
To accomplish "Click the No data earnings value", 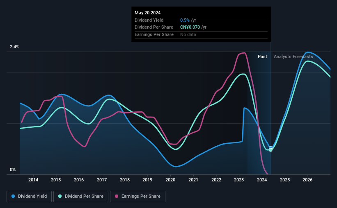I will tap(188, 34).
